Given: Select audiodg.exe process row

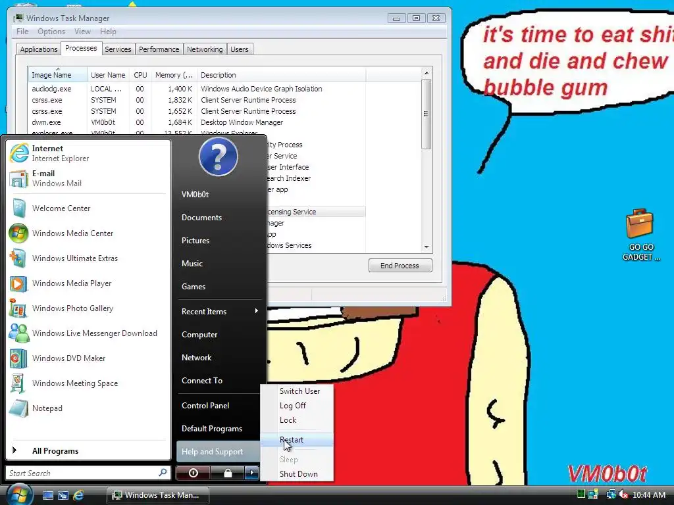Looking at the screenshot, I should (x=197, y=89).
